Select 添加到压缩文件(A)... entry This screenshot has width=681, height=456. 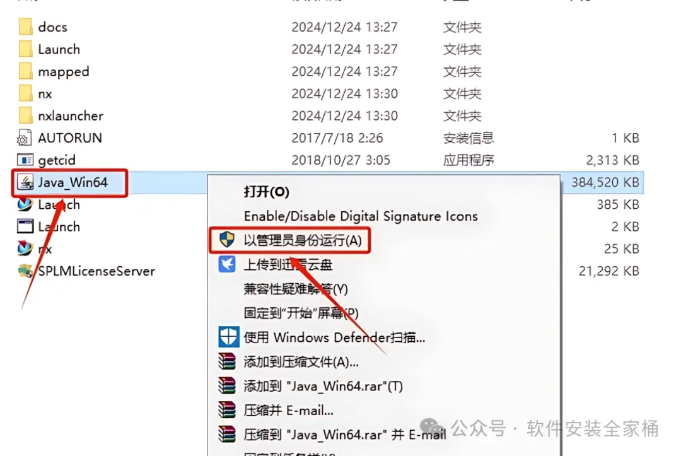(301, 362)
